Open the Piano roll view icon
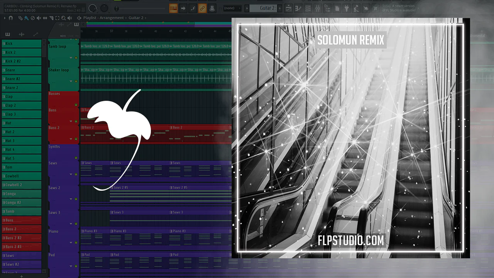The image size is (494, 278). click(x=298, y=8)
